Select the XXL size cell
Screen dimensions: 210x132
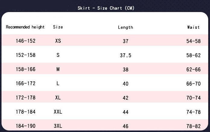(x=58, y=112)
